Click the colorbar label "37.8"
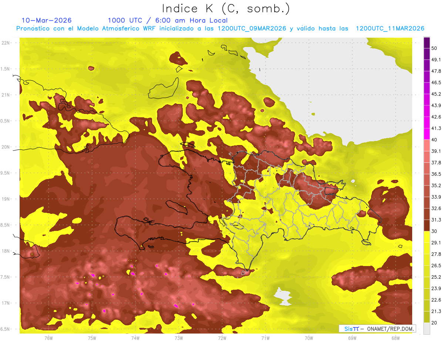Screen dimensions: 444x343 tap(437, 163)
